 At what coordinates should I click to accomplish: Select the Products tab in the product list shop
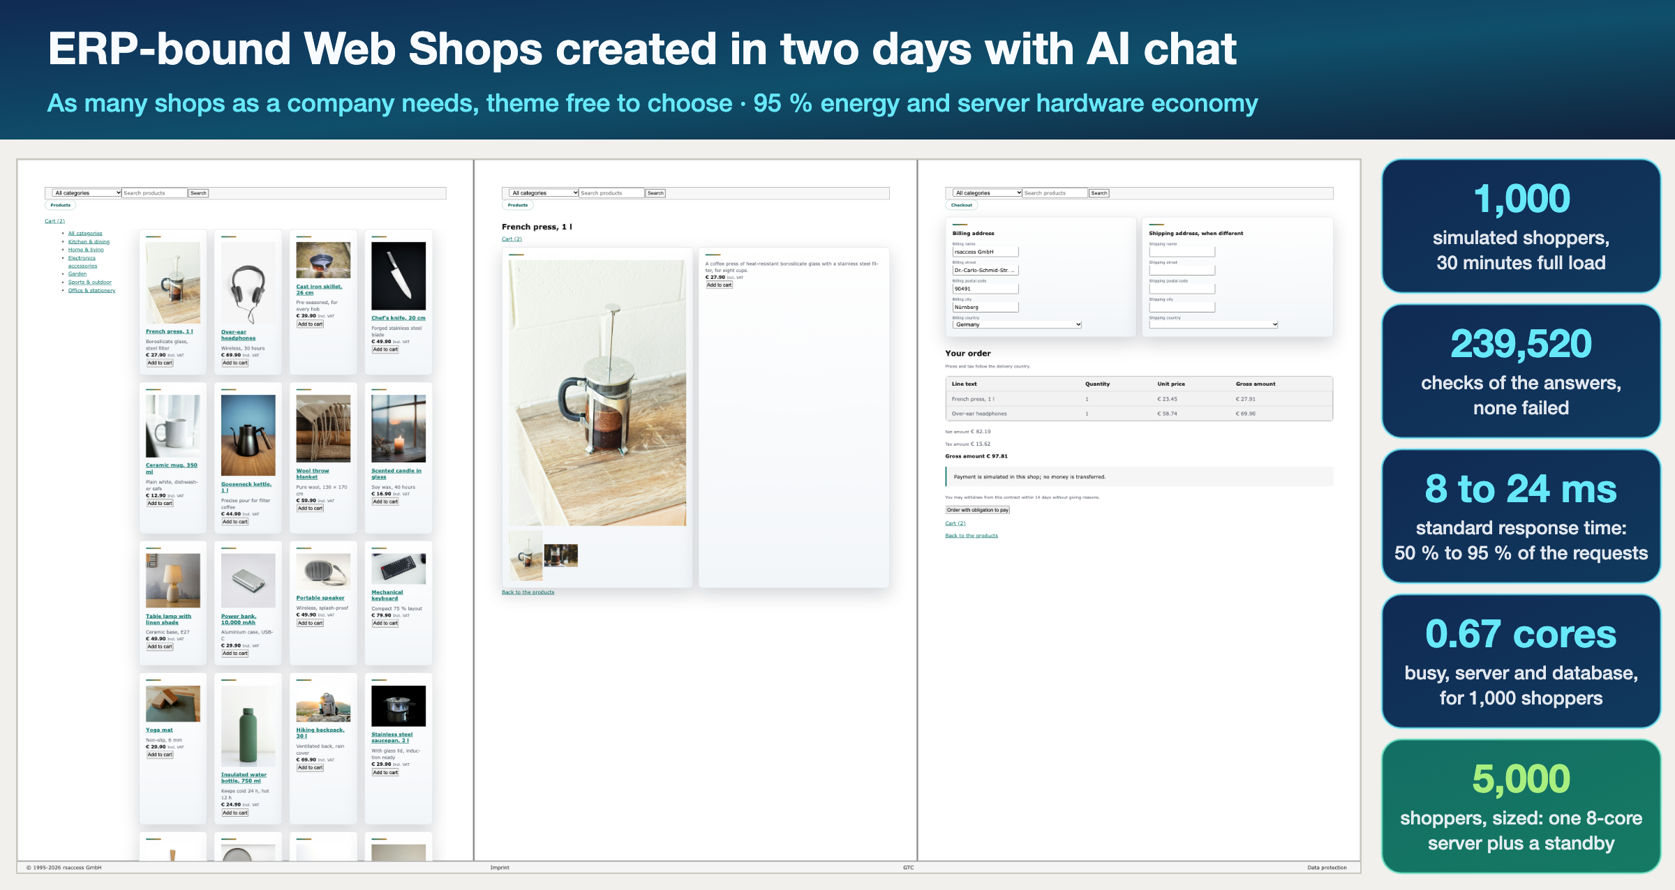[x=61, y=205]
